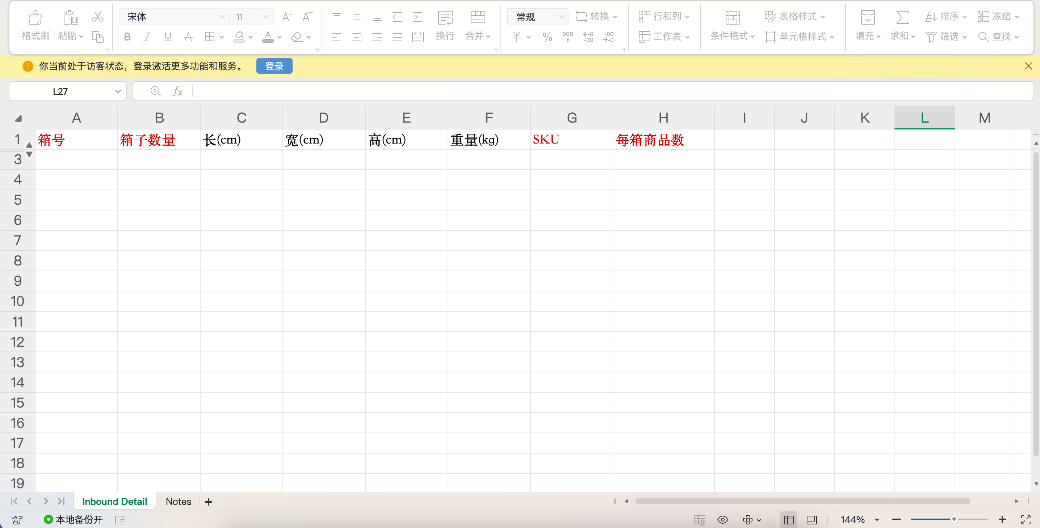
Task: Expand the 常规 number format dropdown
Action: click(x=561, y=17)
